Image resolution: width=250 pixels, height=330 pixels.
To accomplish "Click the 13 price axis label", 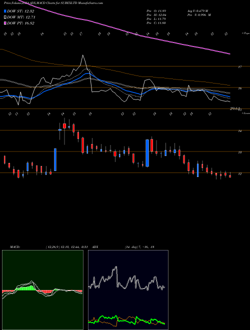I will (x=240, y=152).
